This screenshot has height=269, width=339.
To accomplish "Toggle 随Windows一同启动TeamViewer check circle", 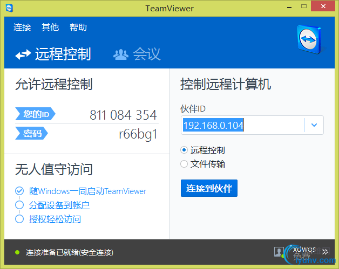I will point(19,191).
